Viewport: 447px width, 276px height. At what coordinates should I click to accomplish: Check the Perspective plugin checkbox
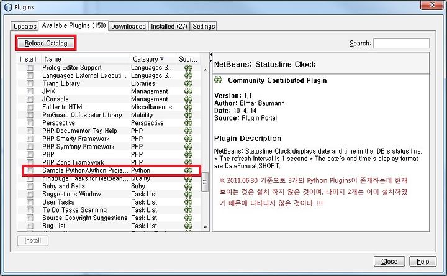click(x=30, y=122)
